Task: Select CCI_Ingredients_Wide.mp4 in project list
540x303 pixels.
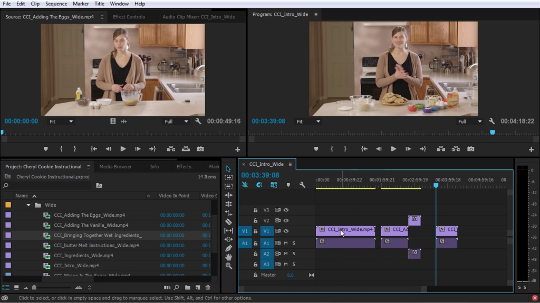Action: pos(83,256)
